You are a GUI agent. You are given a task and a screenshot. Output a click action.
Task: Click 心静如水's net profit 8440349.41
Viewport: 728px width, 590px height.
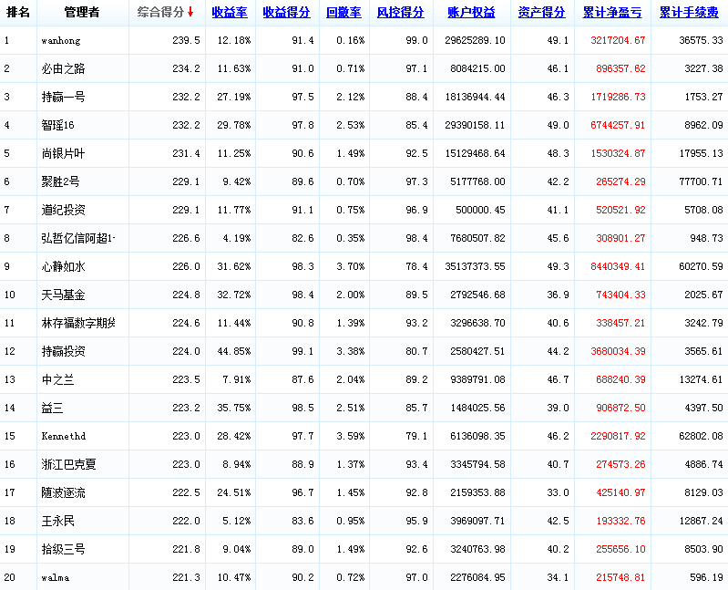[x=618, y=266]
